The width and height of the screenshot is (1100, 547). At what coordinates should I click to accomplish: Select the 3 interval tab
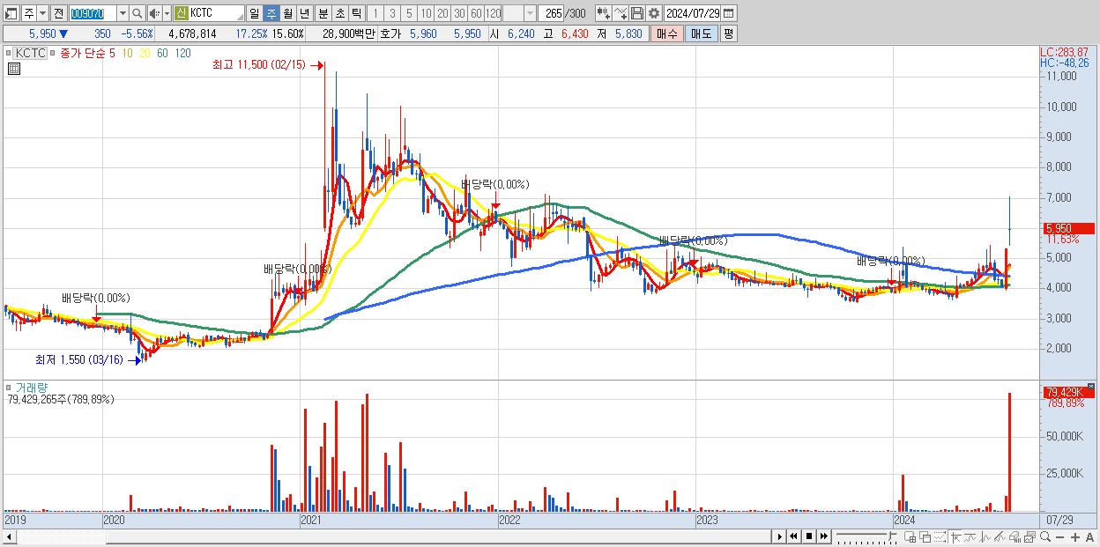[x=392, y=13]
